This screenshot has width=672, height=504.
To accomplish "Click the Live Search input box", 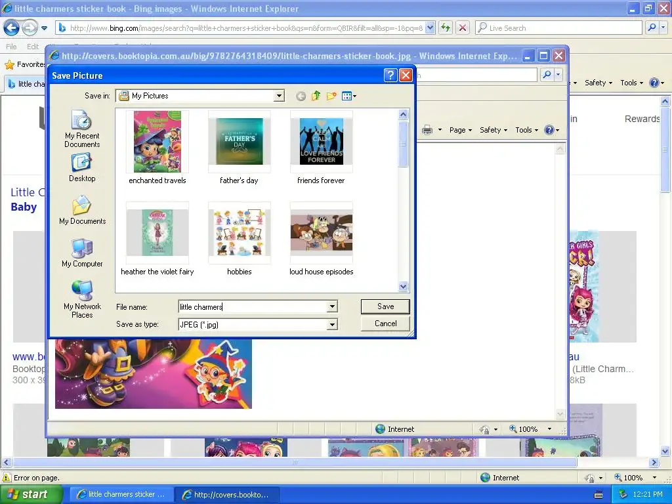I will tap(559, 28).
